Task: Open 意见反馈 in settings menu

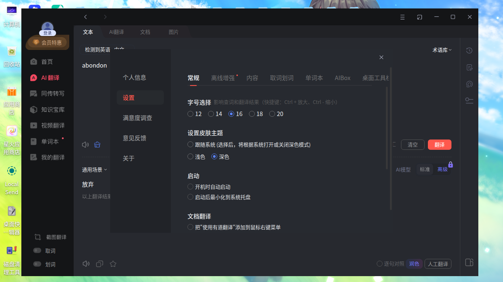Action: [134, 138]
